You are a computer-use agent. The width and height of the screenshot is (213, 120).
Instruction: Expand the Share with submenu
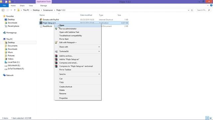tap(78, 47)
